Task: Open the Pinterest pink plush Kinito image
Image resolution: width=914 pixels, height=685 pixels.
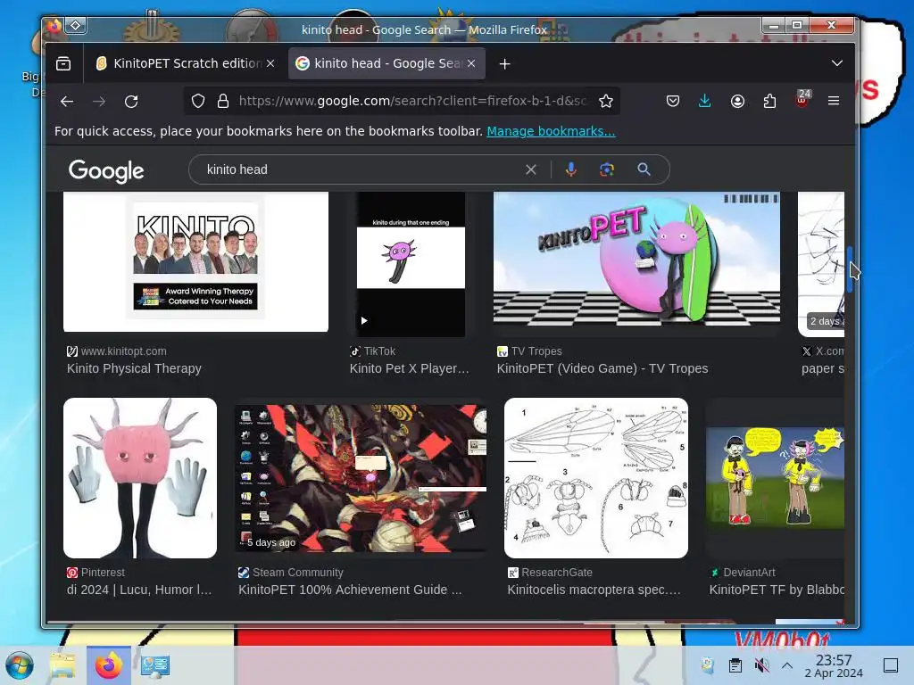Action: click(140, 478)
